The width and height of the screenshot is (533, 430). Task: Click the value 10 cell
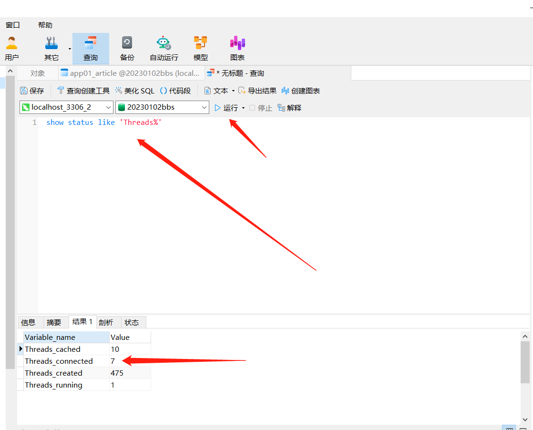(130, 349)
